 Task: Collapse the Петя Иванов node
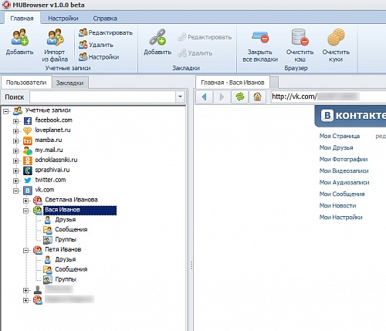tap(25, 250)
